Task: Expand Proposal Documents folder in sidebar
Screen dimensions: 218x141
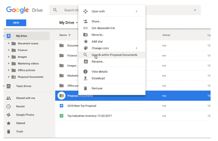Action: coord(9,77)
